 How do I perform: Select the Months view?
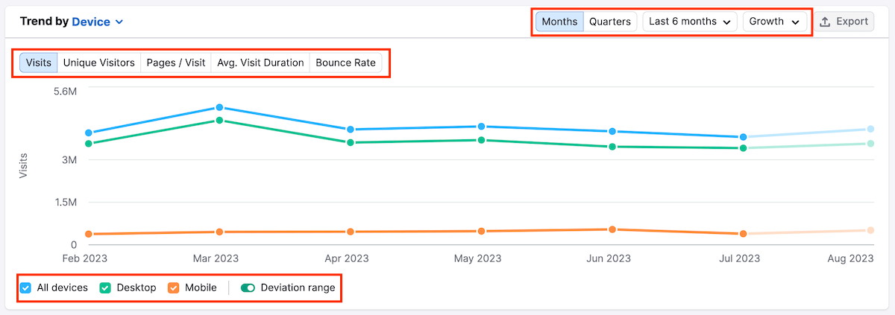pyautogui.click(x=559, y=22)
